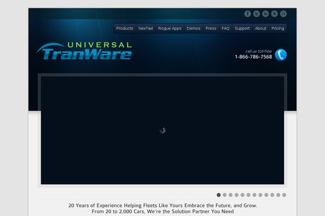Open the FAQ menu item
This screenshot has width=325, height=216.
[x=225, y=28]
